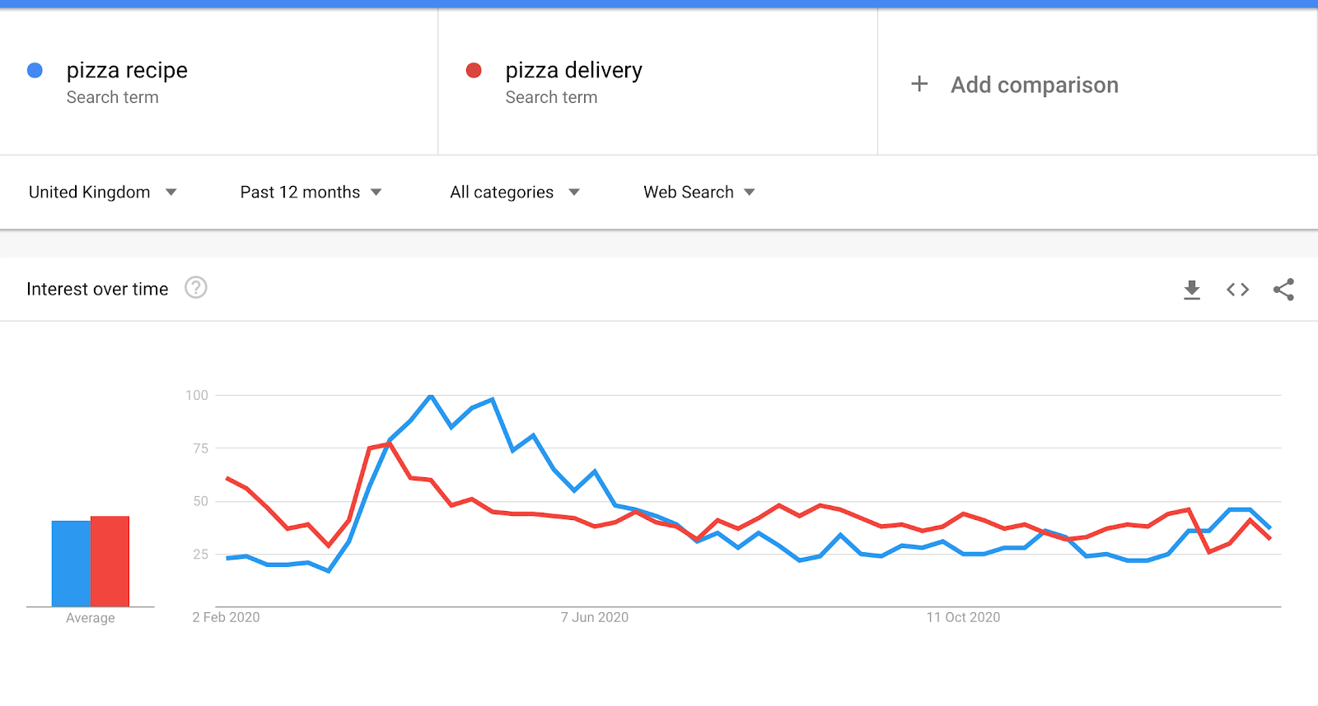Viewport: 1318px width, 706px height.
Task: Change the Web Search type dropdown
Action: click(x=699, y=193)
